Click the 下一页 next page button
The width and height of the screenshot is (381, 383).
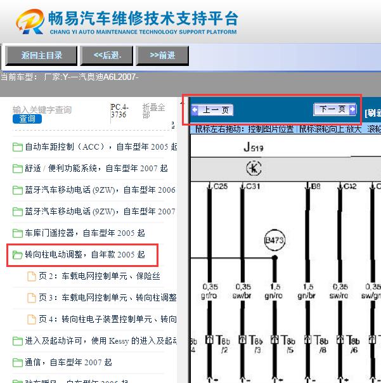335,109
